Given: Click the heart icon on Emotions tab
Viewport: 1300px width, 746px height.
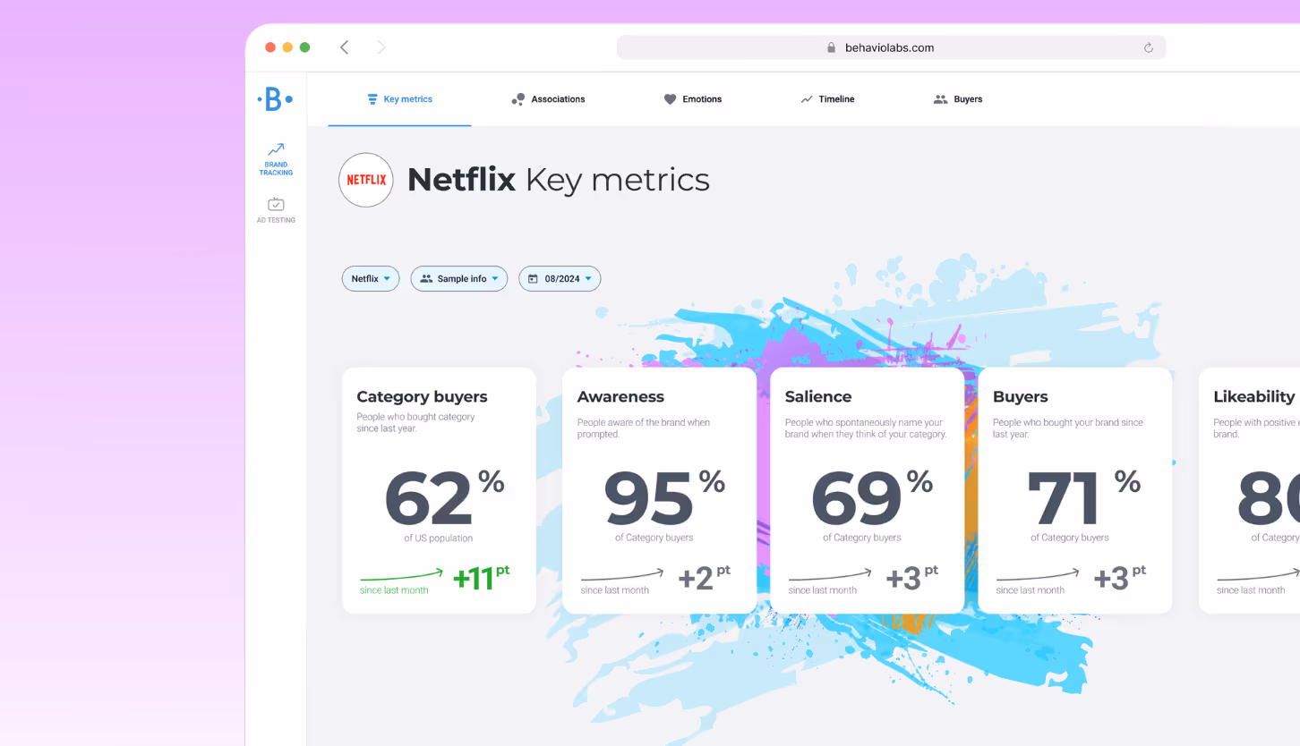Looking at the screenshot, I should [x=670, y=99].
